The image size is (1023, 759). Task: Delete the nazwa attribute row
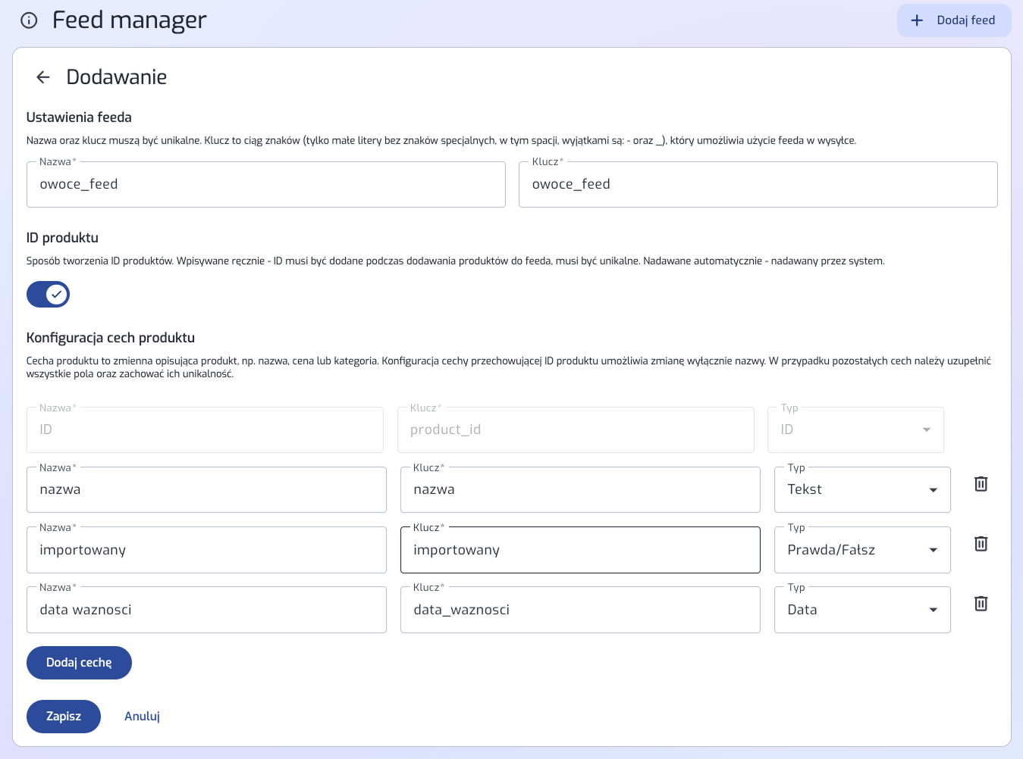[x=981, y=484]
